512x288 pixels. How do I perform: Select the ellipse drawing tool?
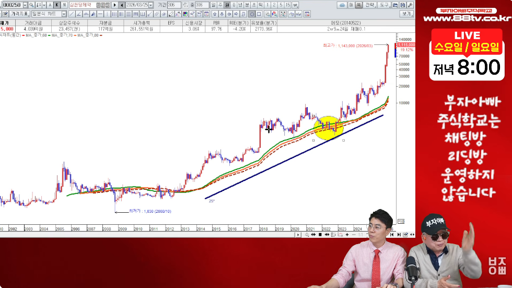click(x=252, y=14)
